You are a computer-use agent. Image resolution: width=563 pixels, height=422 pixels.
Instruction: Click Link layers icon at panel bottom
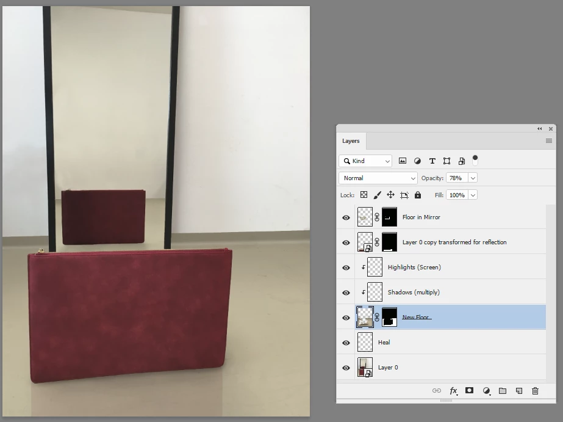click(x=437, y=391)
